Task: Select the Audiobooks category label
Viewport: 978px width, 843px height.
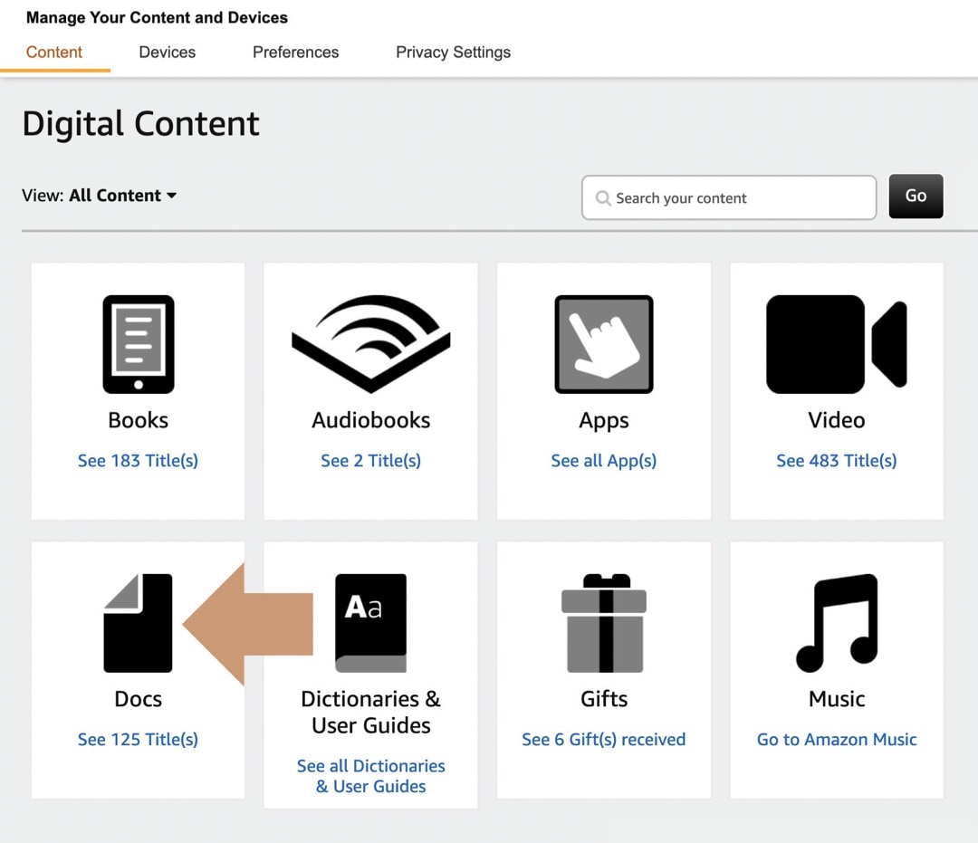Action: tap(371, 420)
